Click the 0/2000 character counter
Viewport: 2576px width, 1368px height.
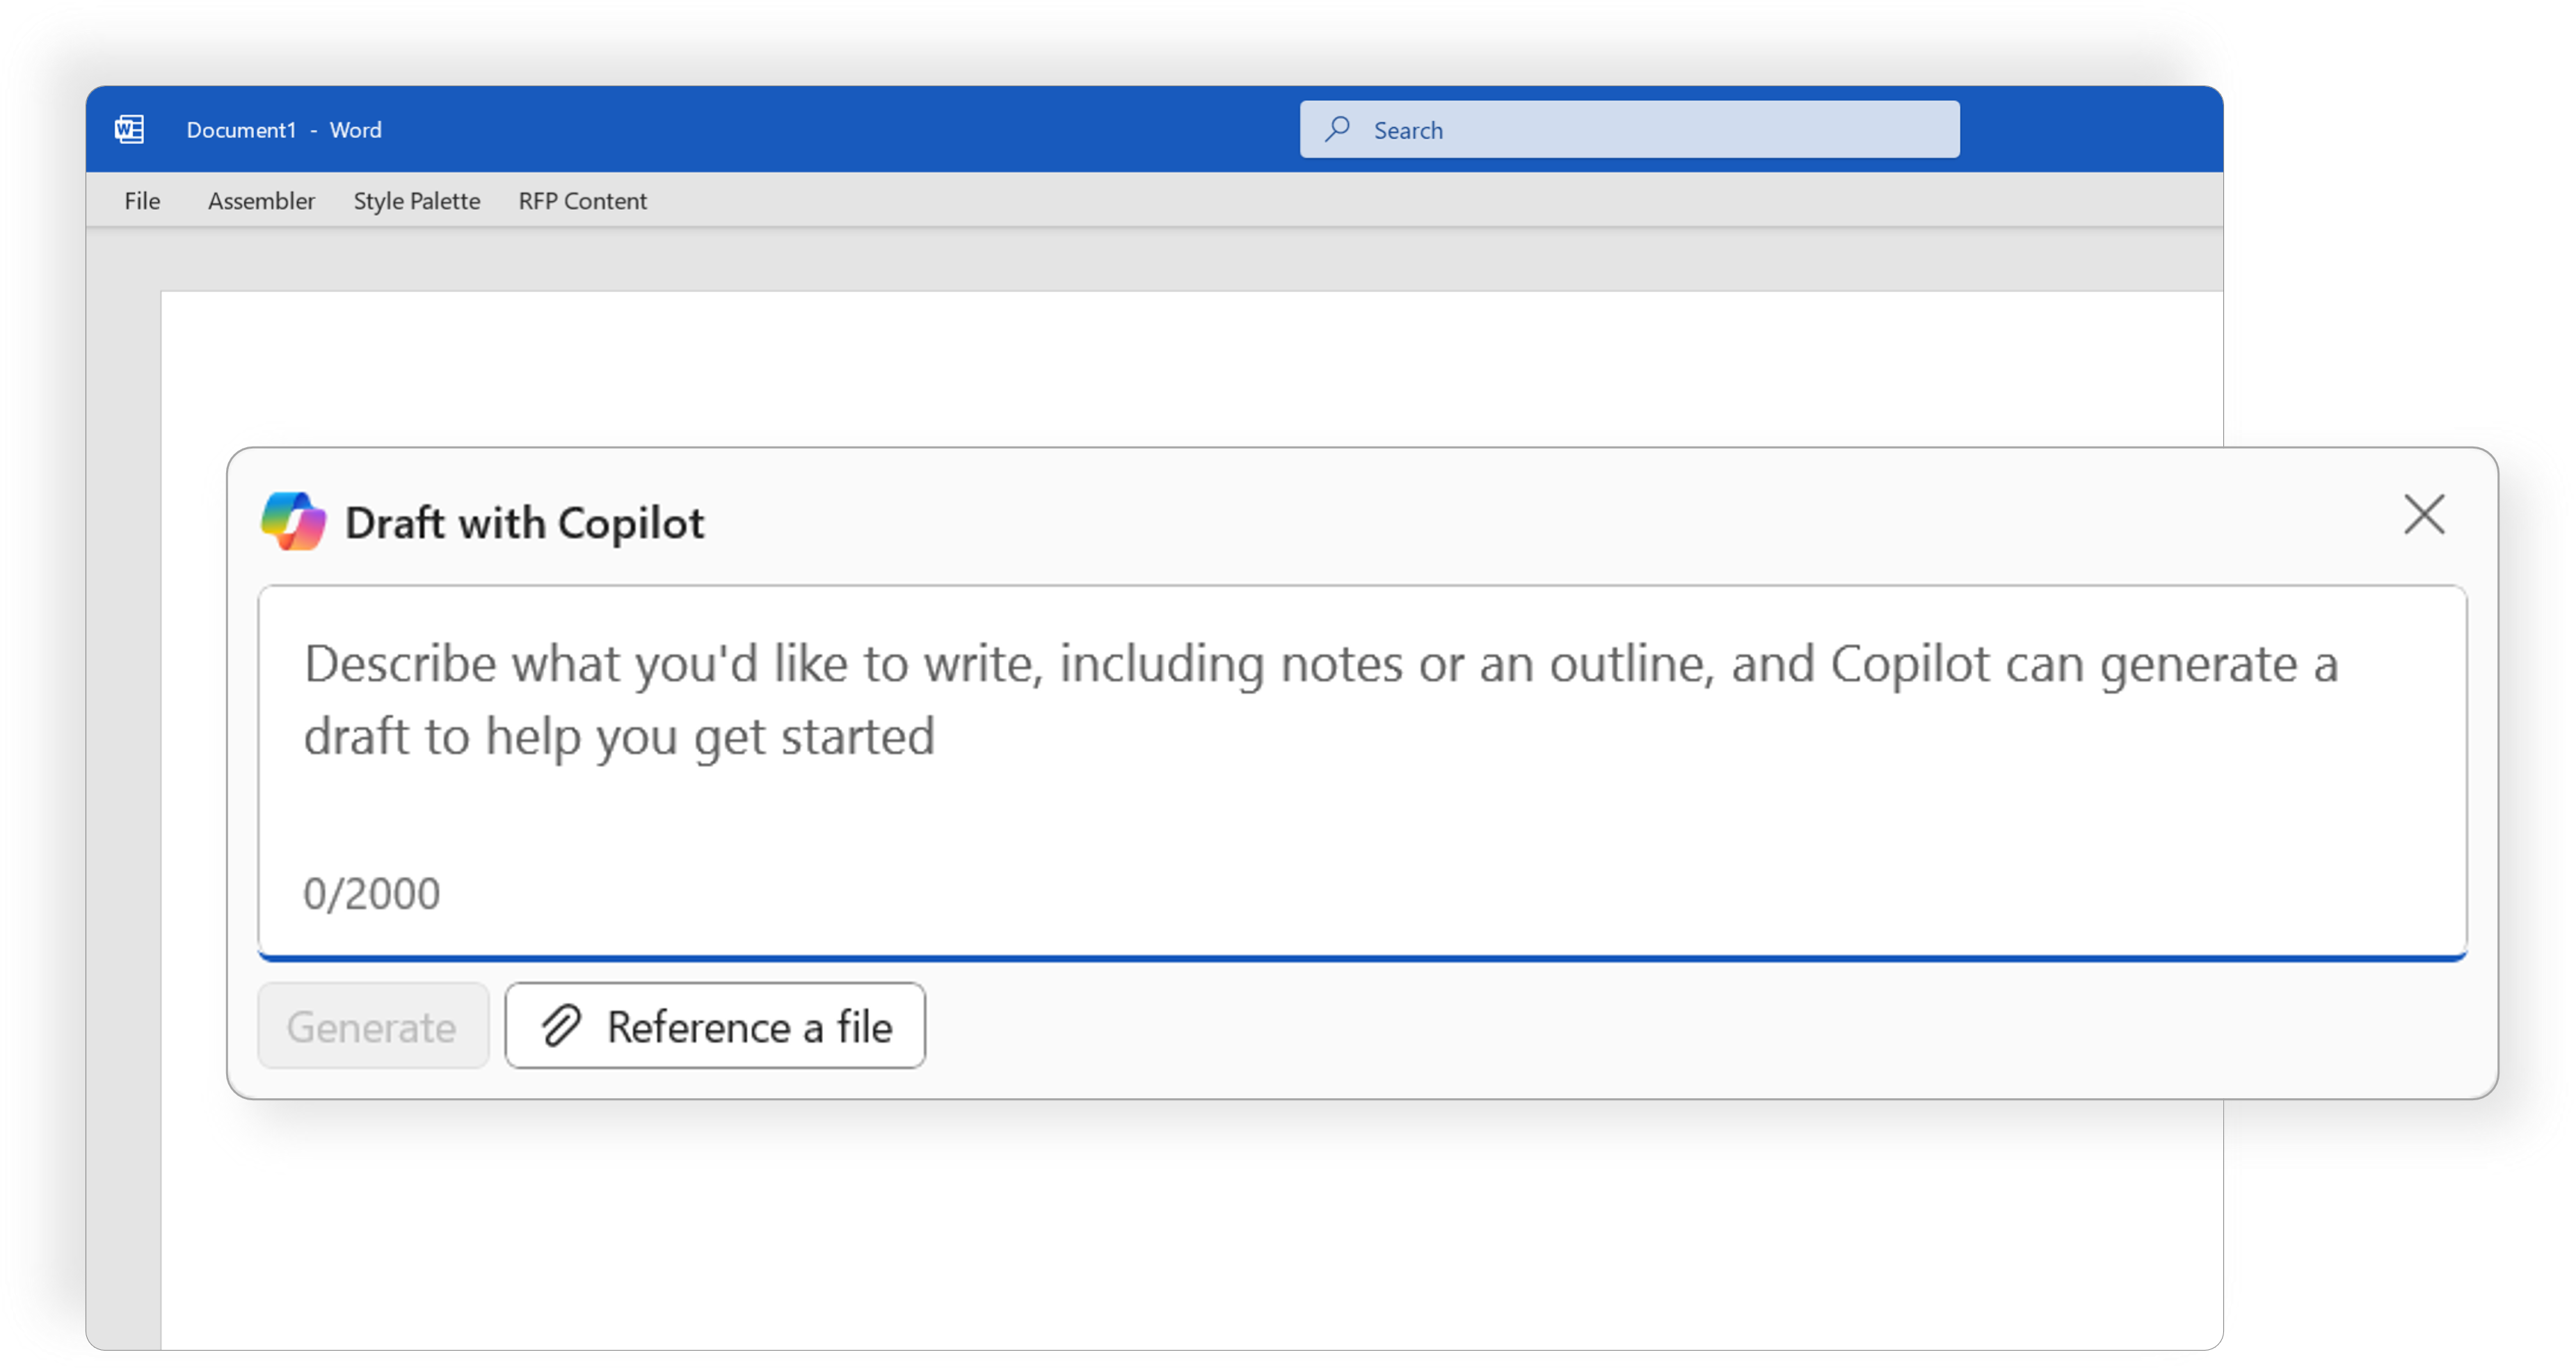(x=372, y=894)
